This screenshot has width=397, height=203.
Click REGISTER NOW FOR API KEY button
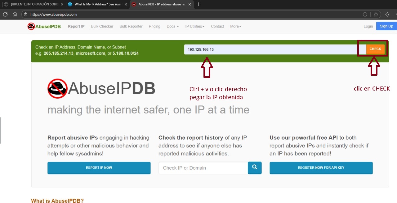321,168
